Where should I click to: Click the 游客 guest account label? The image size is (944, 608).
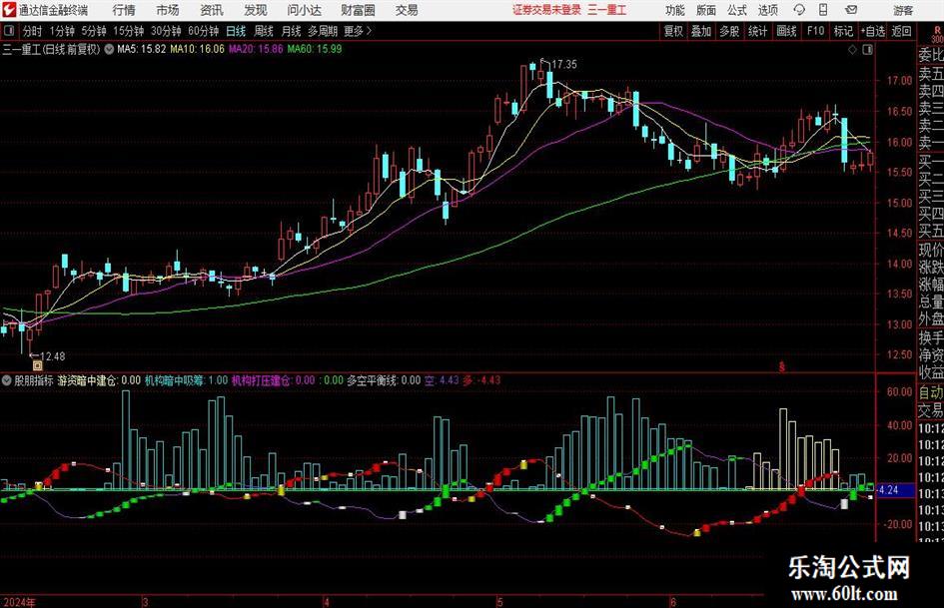[x=902, y=10]
